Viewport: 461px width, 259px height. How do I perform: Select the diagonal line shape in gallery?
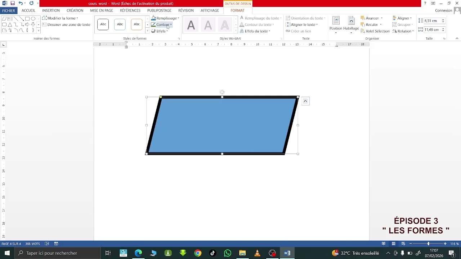[15, 18]
